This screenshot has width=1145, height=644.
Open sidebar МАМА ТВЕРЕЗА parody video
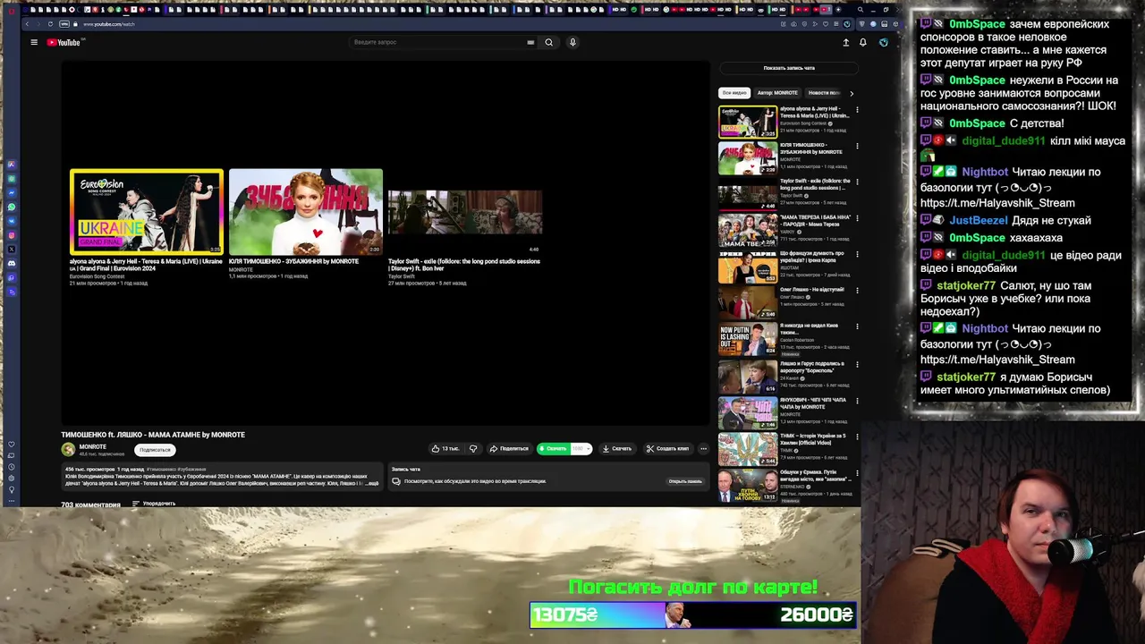pos(748,231)
